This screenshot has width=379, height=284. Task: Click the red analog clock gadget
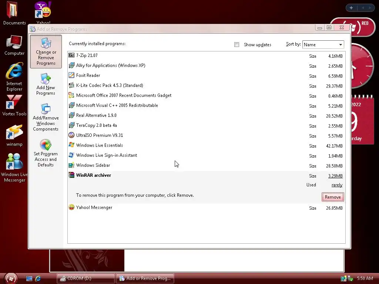[362, 66]
